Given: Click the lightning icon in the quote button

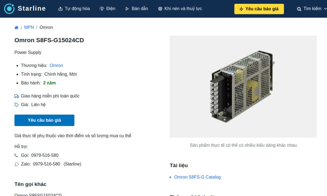Looking at the screenshot, I should 241,9.
